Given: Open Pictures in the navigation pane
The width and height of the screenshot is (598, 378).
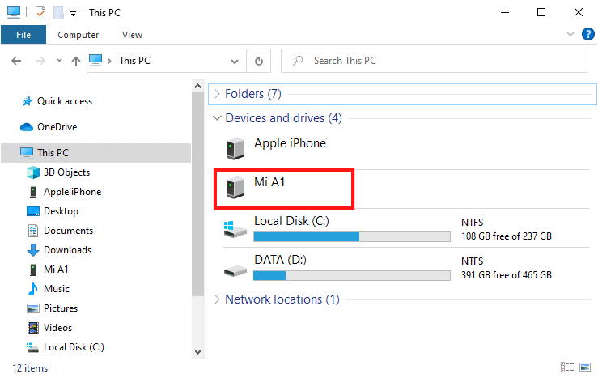Looking at the screenshot, I should (53, 308).
